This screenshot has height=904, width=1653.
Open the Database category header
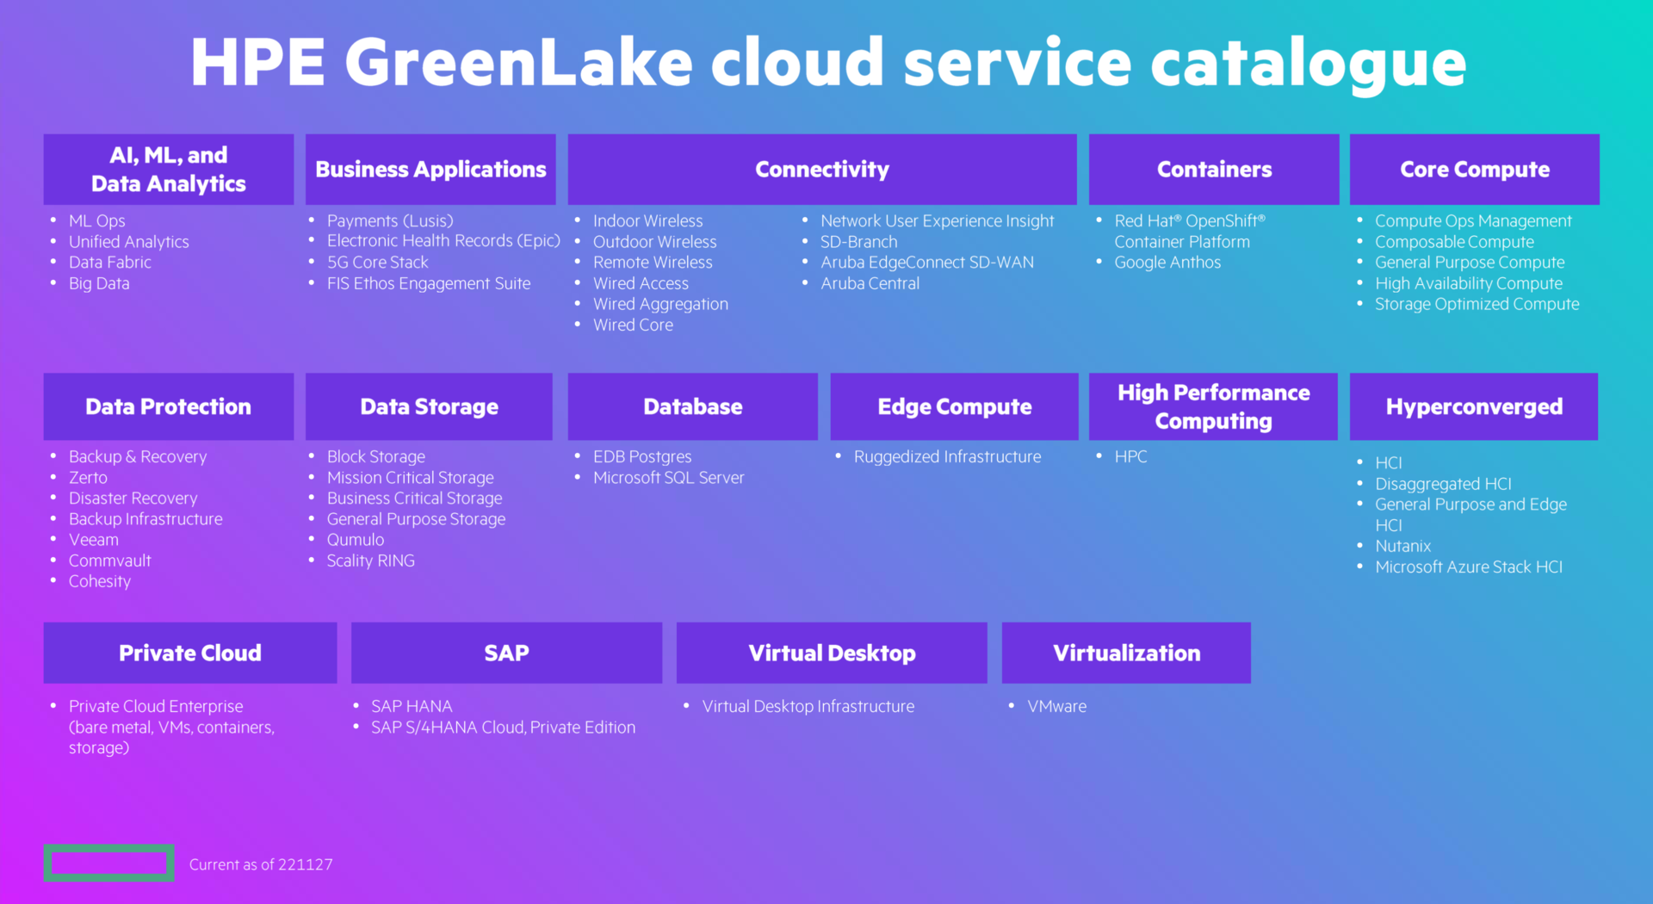693,406
